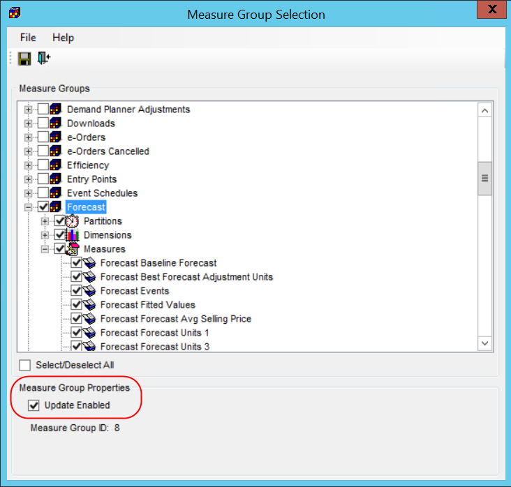Click the scroll down arrow of tree list
511x487 pixels.
484,343
